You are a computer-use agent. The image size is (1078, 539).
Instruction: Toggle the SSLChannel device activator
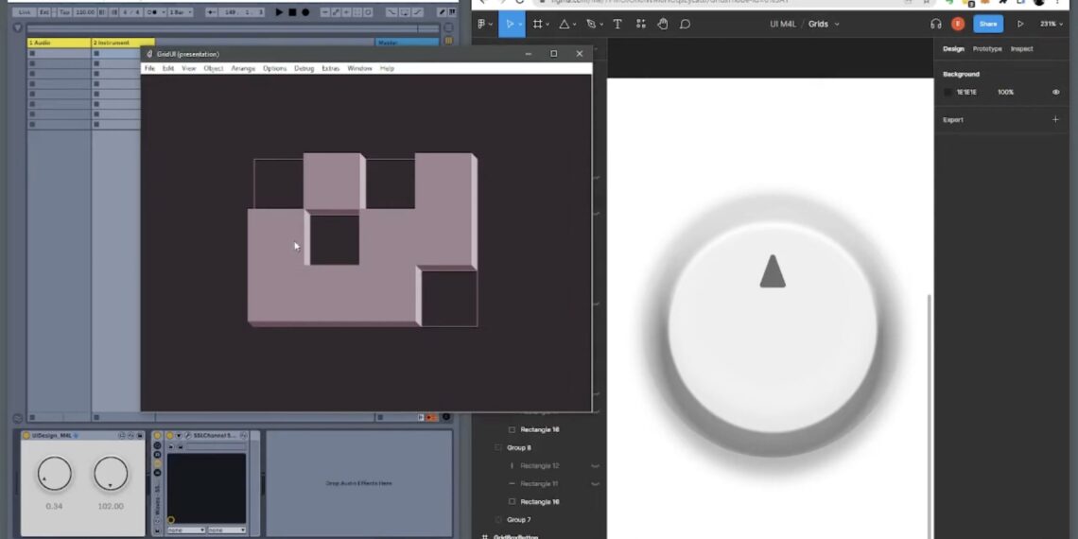click(x=170, y=435)
